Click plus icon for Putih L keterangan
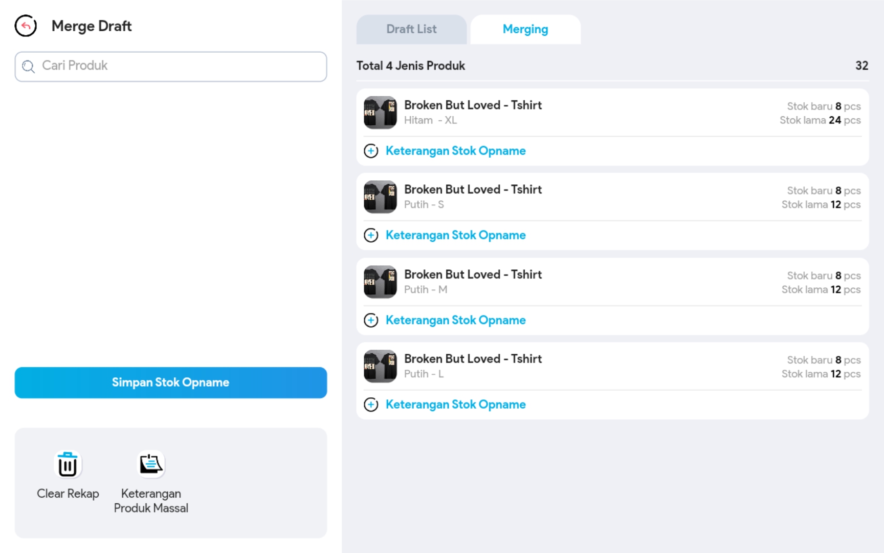The width and height of the screenshot is (884, 553). 371,405
